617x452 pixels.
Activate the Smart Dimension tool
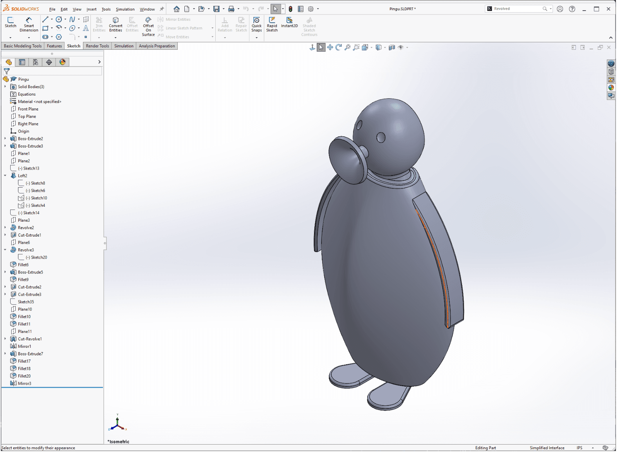point(29,24)
